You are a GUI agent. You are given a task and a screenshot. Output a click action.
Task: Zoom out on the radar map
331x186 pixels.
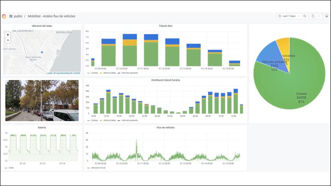[x=8, y=40]
